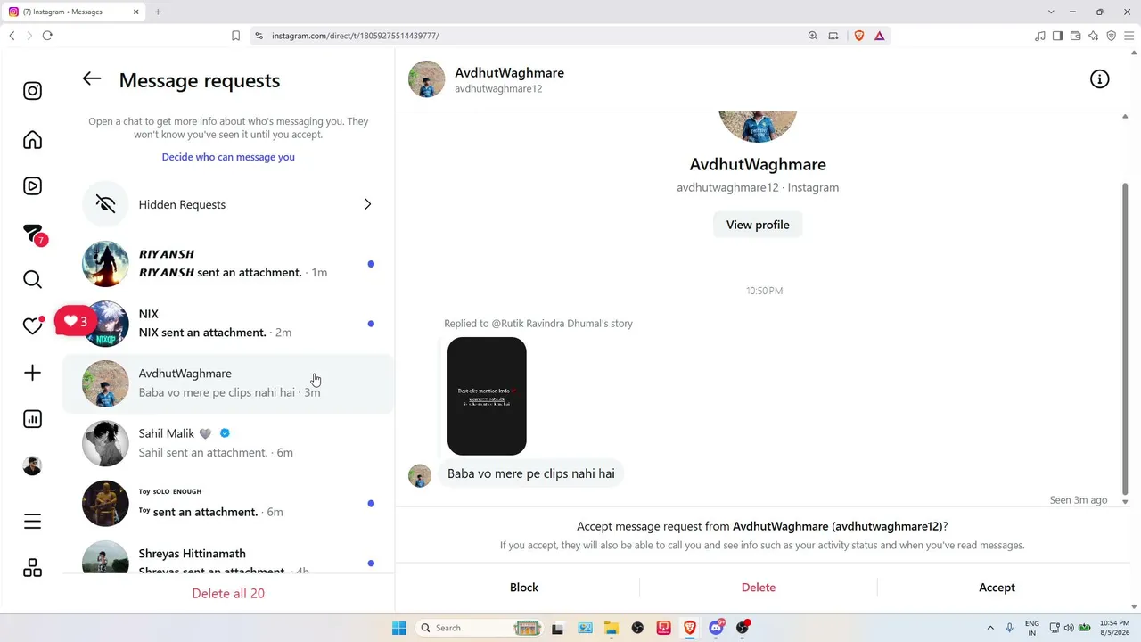The image size is (1141, 642).
Task: Click the Create plus icon
Action: 32,373
